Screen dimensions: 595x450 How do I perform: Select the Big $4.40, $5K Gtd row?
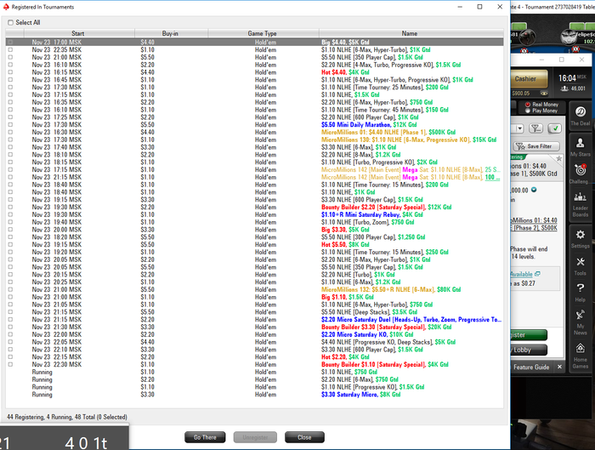click(x=254, y=43)
